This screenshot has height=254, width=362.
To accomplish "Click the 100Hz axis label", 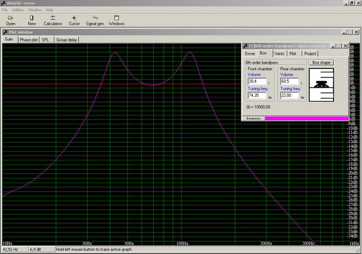I will pos(182,243).
